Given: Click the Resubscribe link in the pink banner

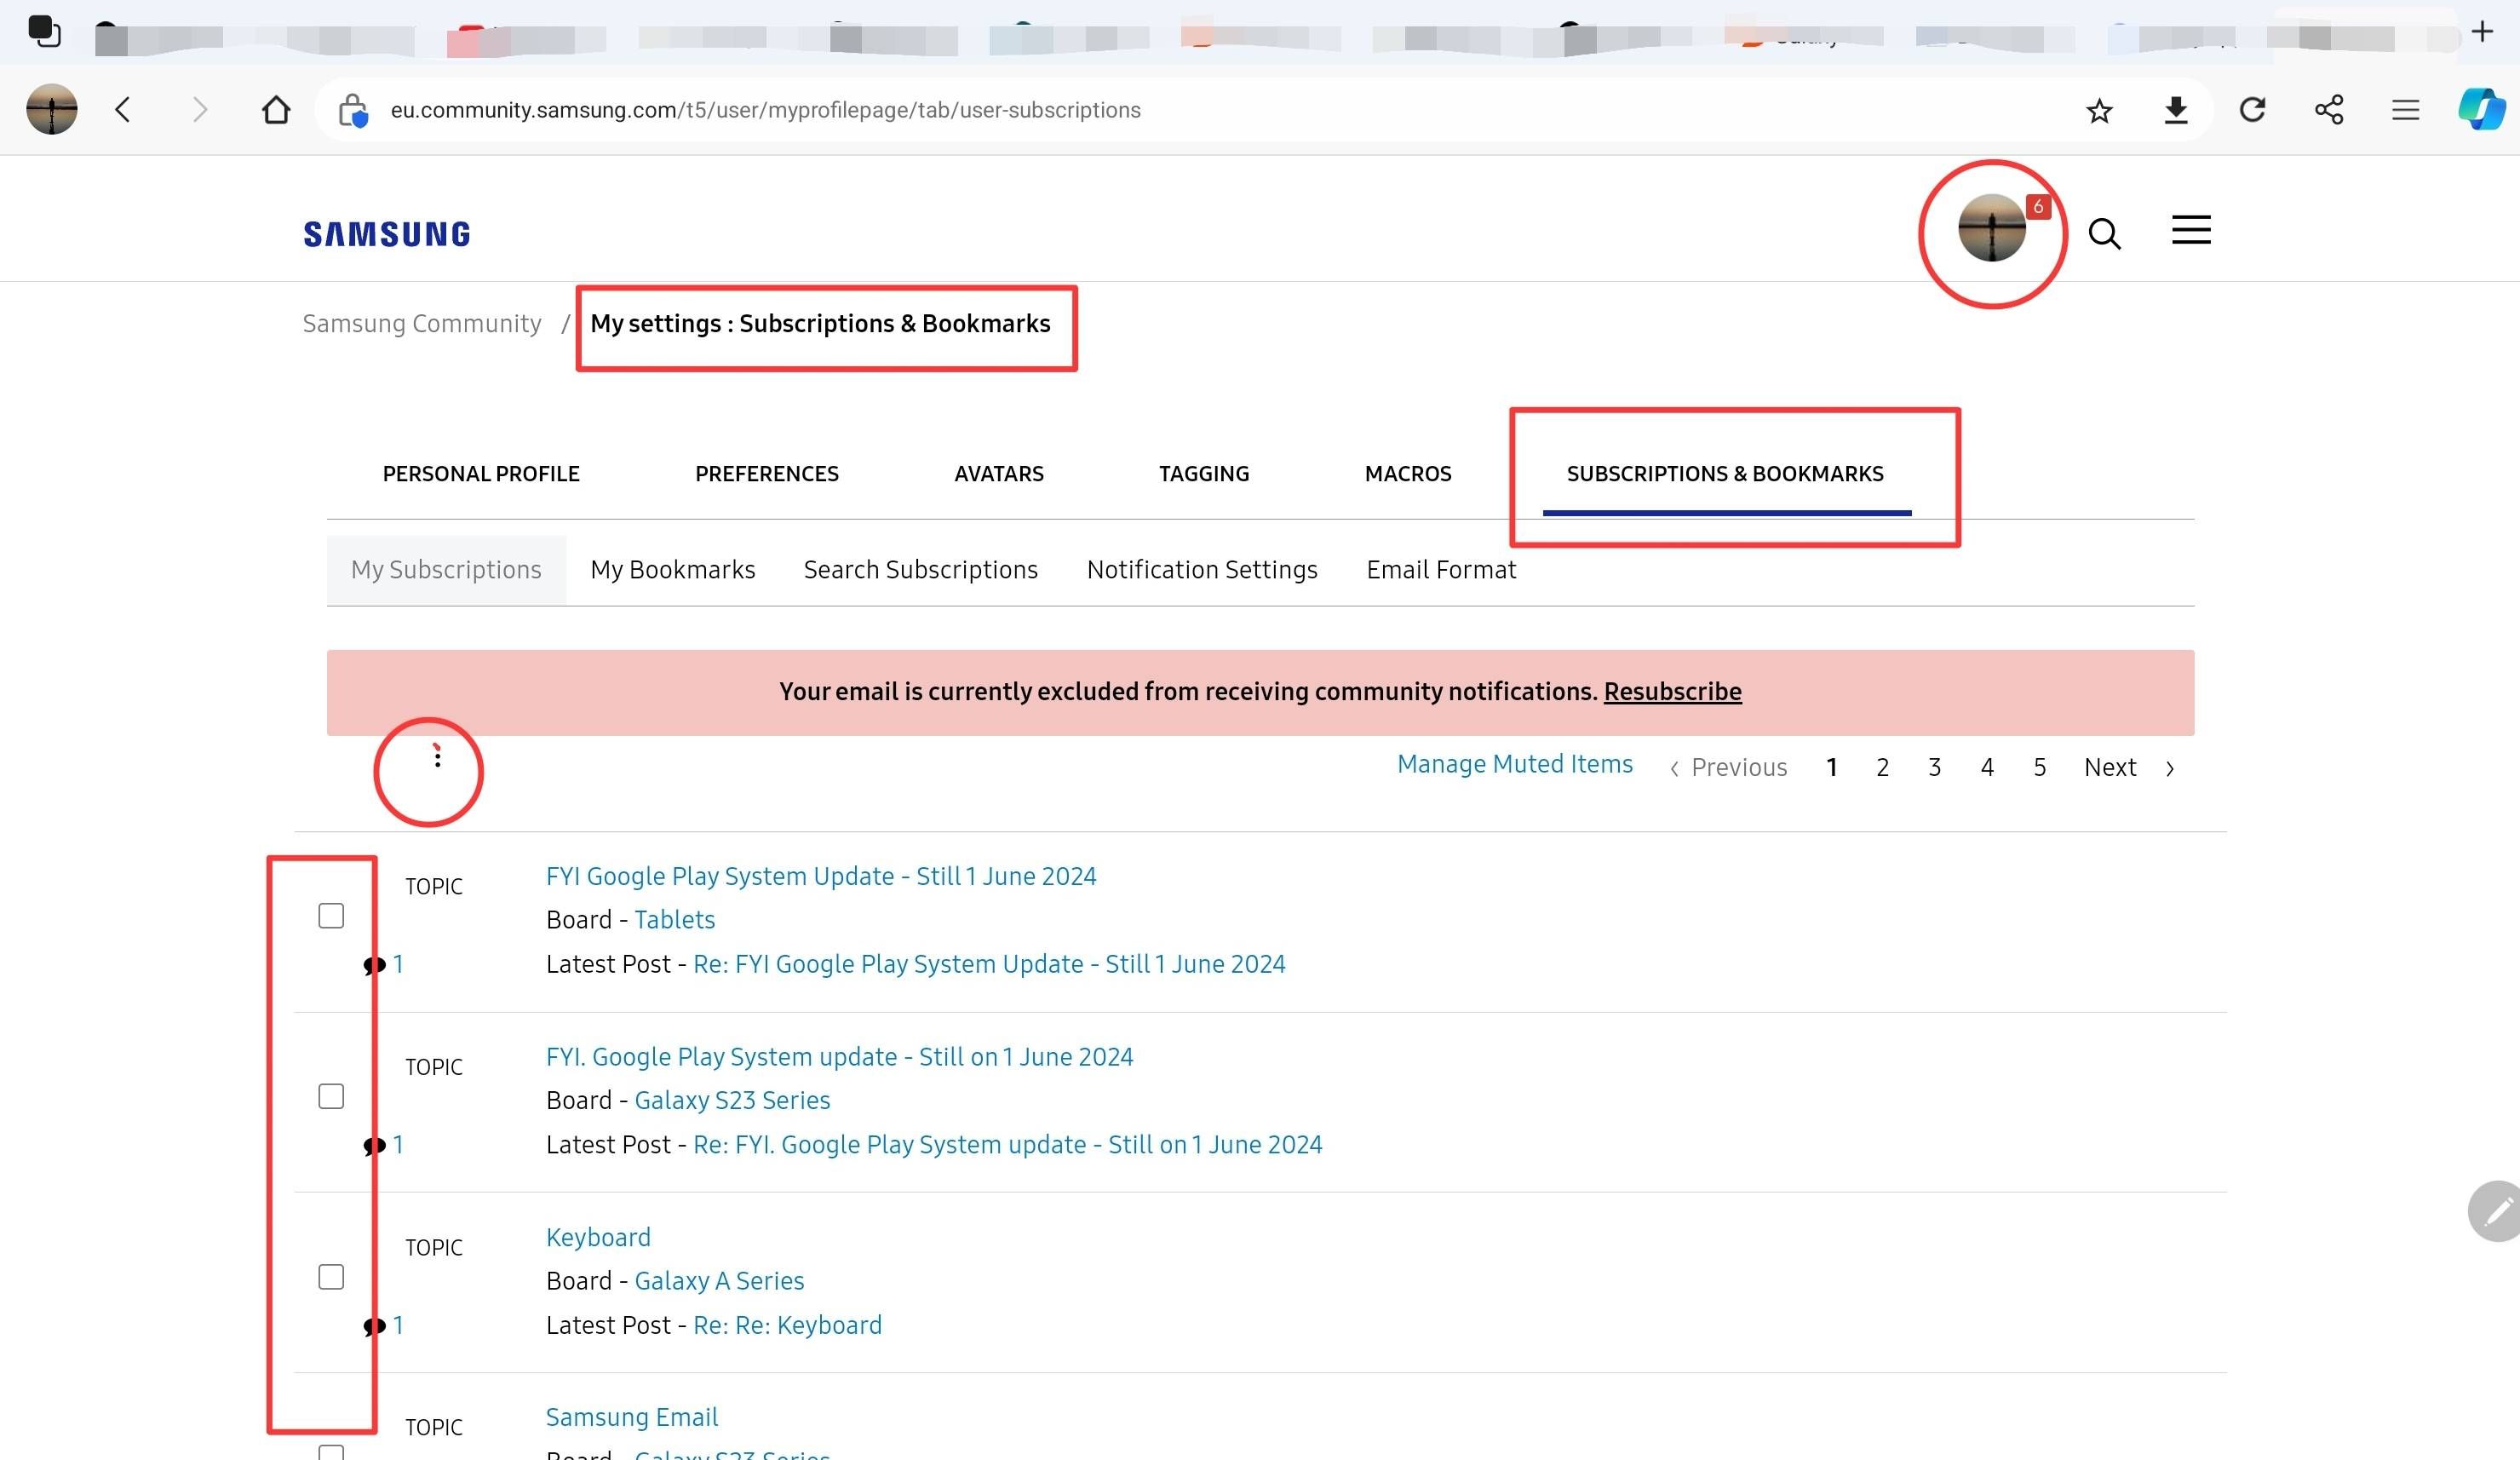Looking at the screenshot, I should (x=1673, y=691).
